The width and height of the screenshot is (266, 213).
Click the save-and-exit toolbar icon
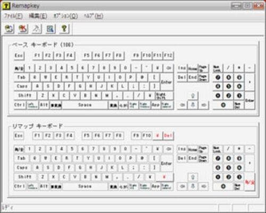tap(9, 29)
